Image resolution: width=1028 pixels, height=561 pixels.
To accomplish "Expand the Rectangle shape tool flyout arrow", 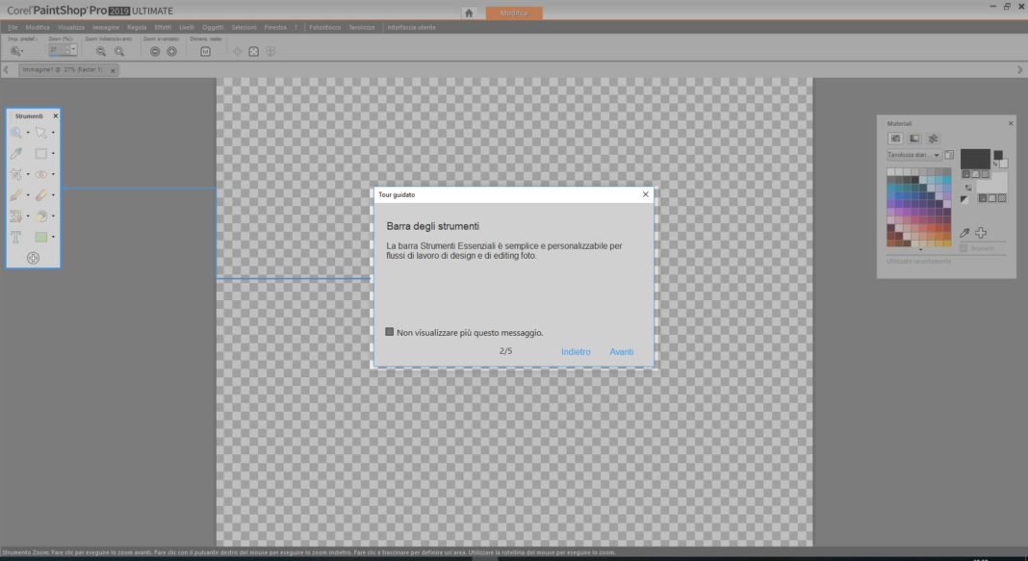I will click(53, 237).
